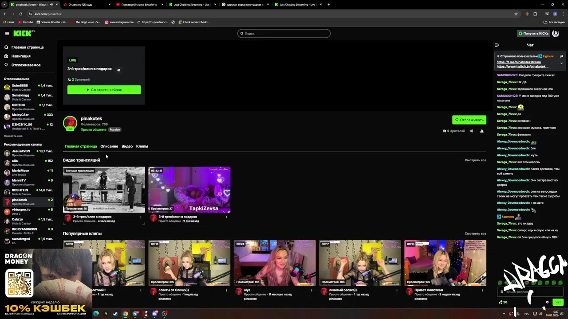Switch to the Видео tab
The image size is (568, 319).
[127, 146]
